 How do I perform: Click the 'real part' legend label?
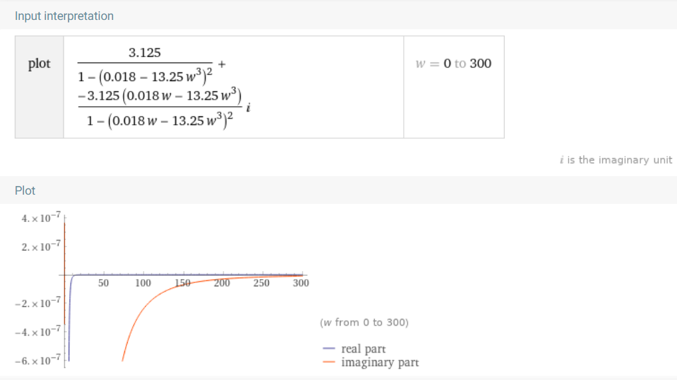click(x=363, y=349)
